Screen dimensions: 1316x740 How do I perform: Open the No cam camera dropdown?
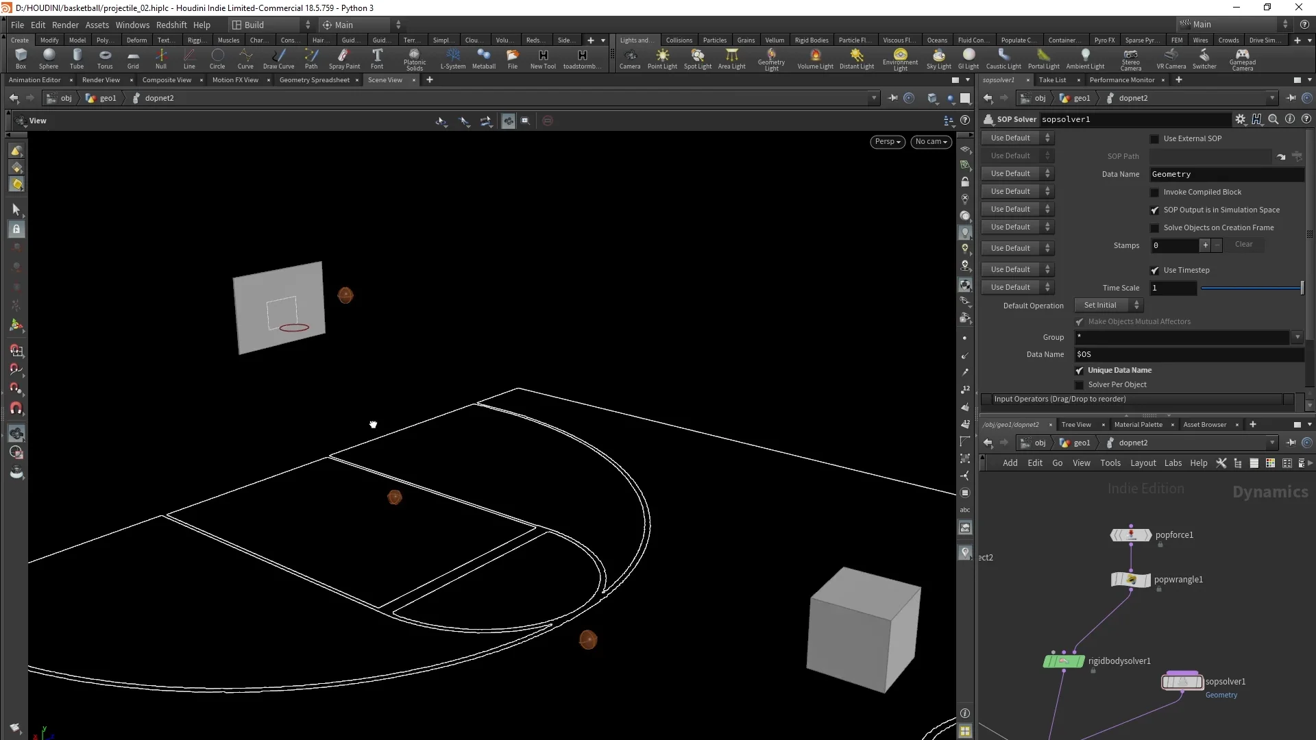(931, 142)
